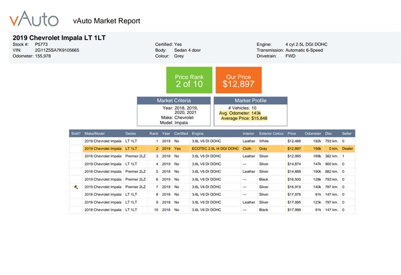Select the highlighted Avg. Odometer: 143k text
This screenshot has height=275, width=401.
click(240, 113)
